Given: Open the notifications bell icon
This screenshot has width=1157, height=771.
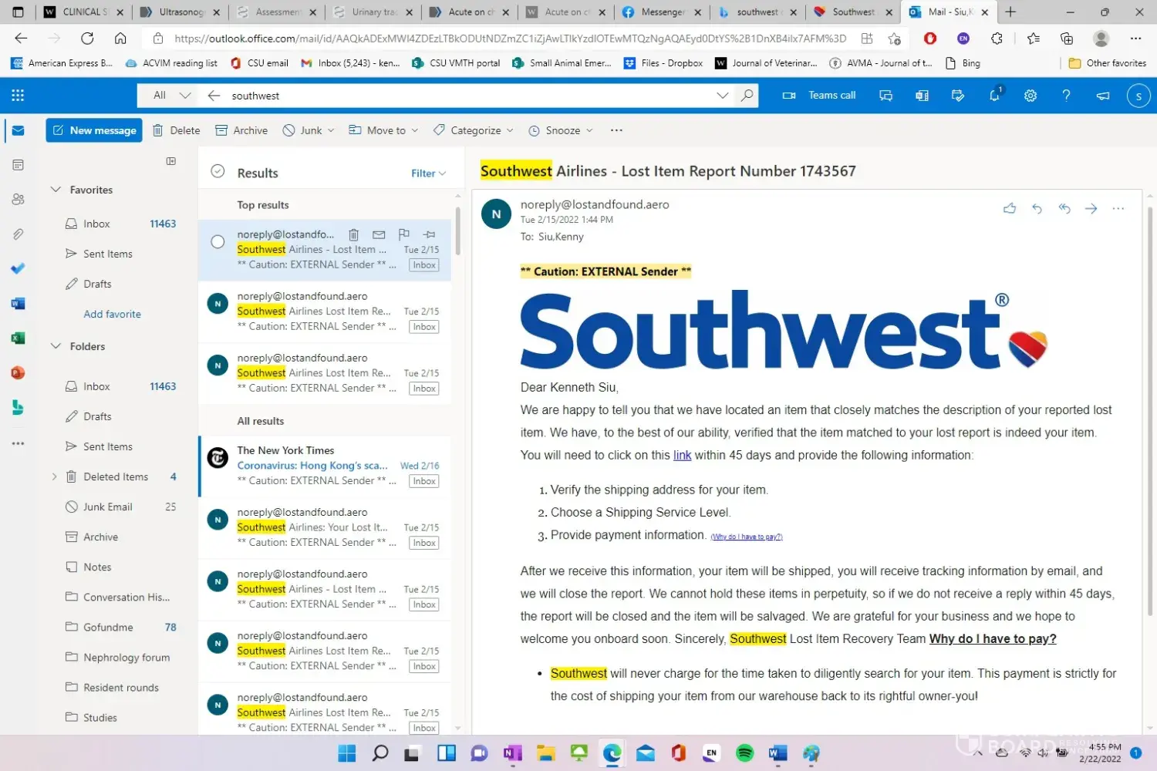Looking at the screenshot, I should click(x=994, y=96).
